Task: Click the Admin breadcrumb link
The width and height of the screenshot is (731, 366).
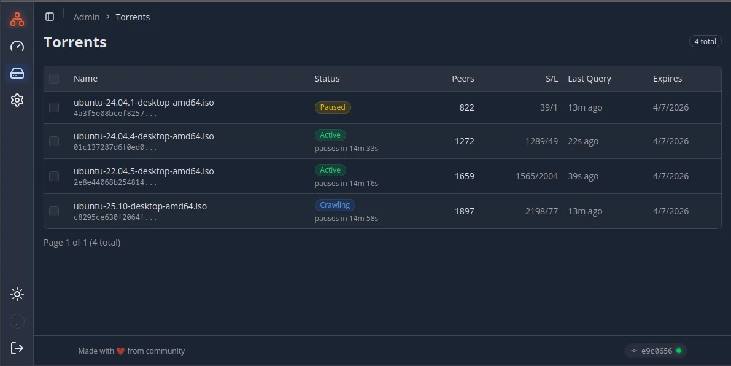Action: [x=87, y=17]
